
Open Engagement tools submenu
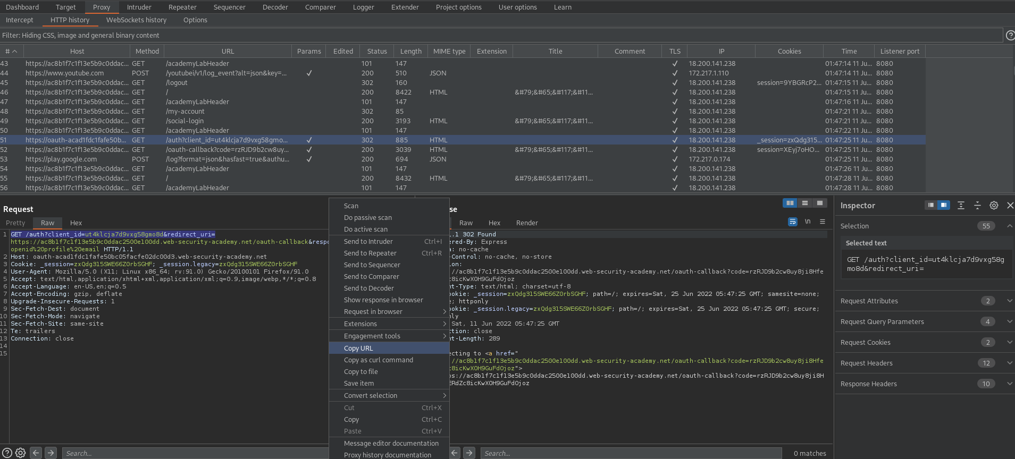[389, 336]
